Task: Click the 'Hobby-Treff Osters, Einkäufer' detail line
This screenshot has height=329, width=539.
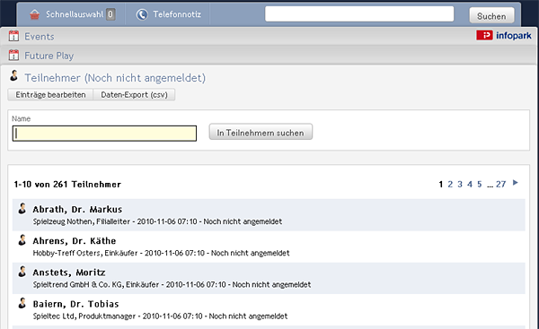Action: [x=161, y=253]
